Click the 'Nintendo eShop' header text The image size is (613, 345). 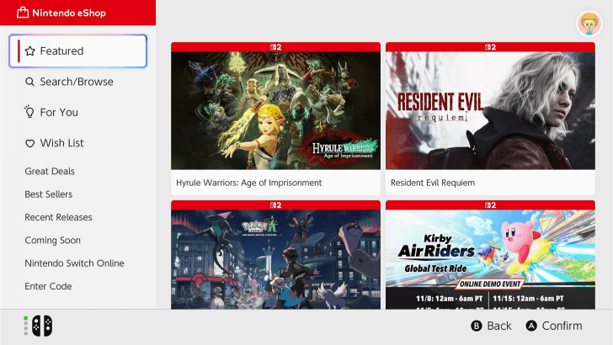[69, 13]
